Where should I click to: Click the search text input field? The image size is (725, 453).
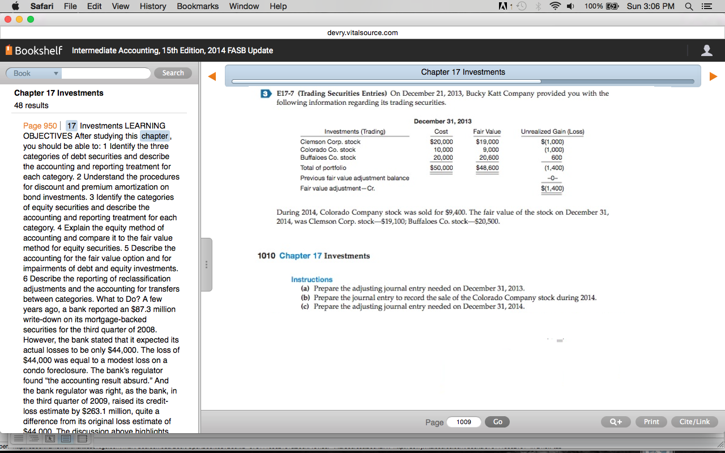coord(106,73)
